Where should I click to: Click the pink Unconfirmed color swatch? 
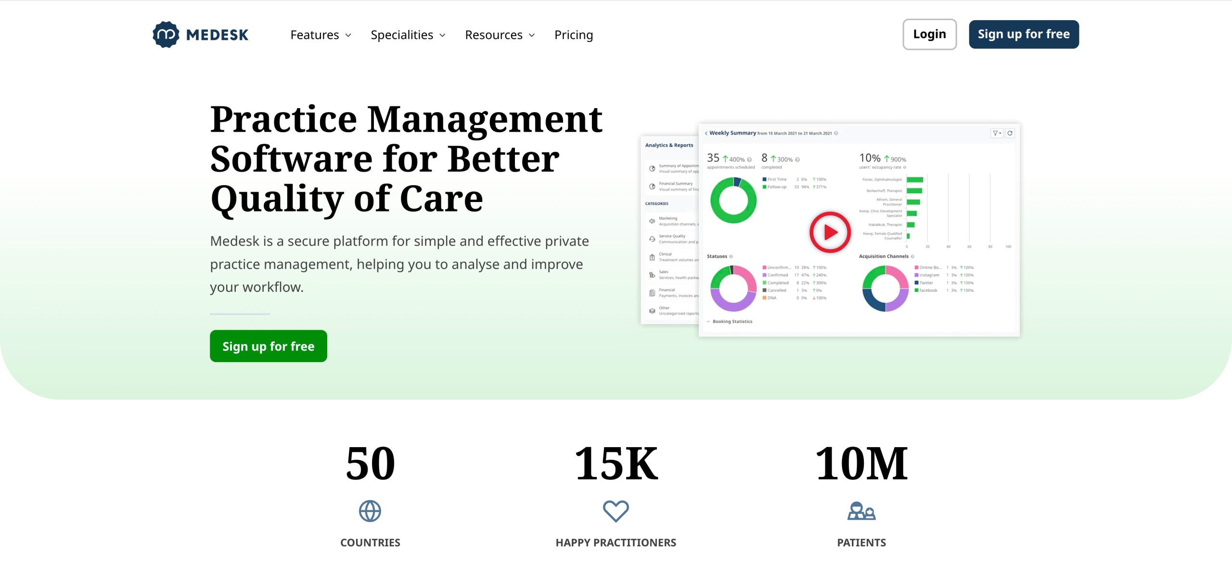(x=764, y=268)
